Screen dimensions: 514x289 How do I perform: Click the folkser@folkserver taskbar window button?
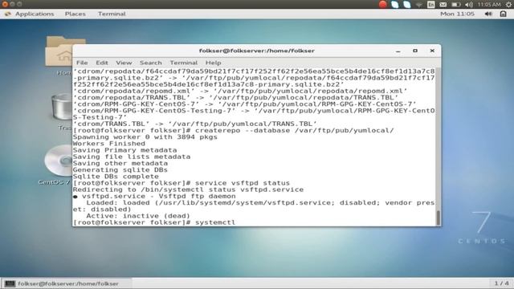click(x=67, y=283)
